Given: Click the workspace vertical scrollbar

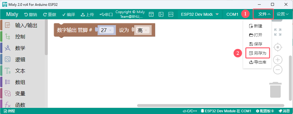Looking at the screenshot, I should pos(290,78).
